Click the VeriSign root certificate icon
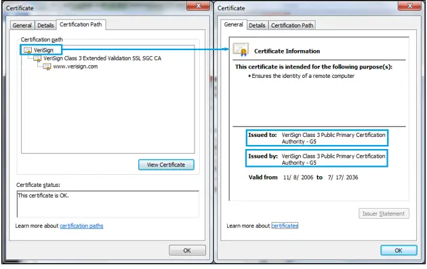The width and height of the screenshot is (427, 269). pos(28,50)
